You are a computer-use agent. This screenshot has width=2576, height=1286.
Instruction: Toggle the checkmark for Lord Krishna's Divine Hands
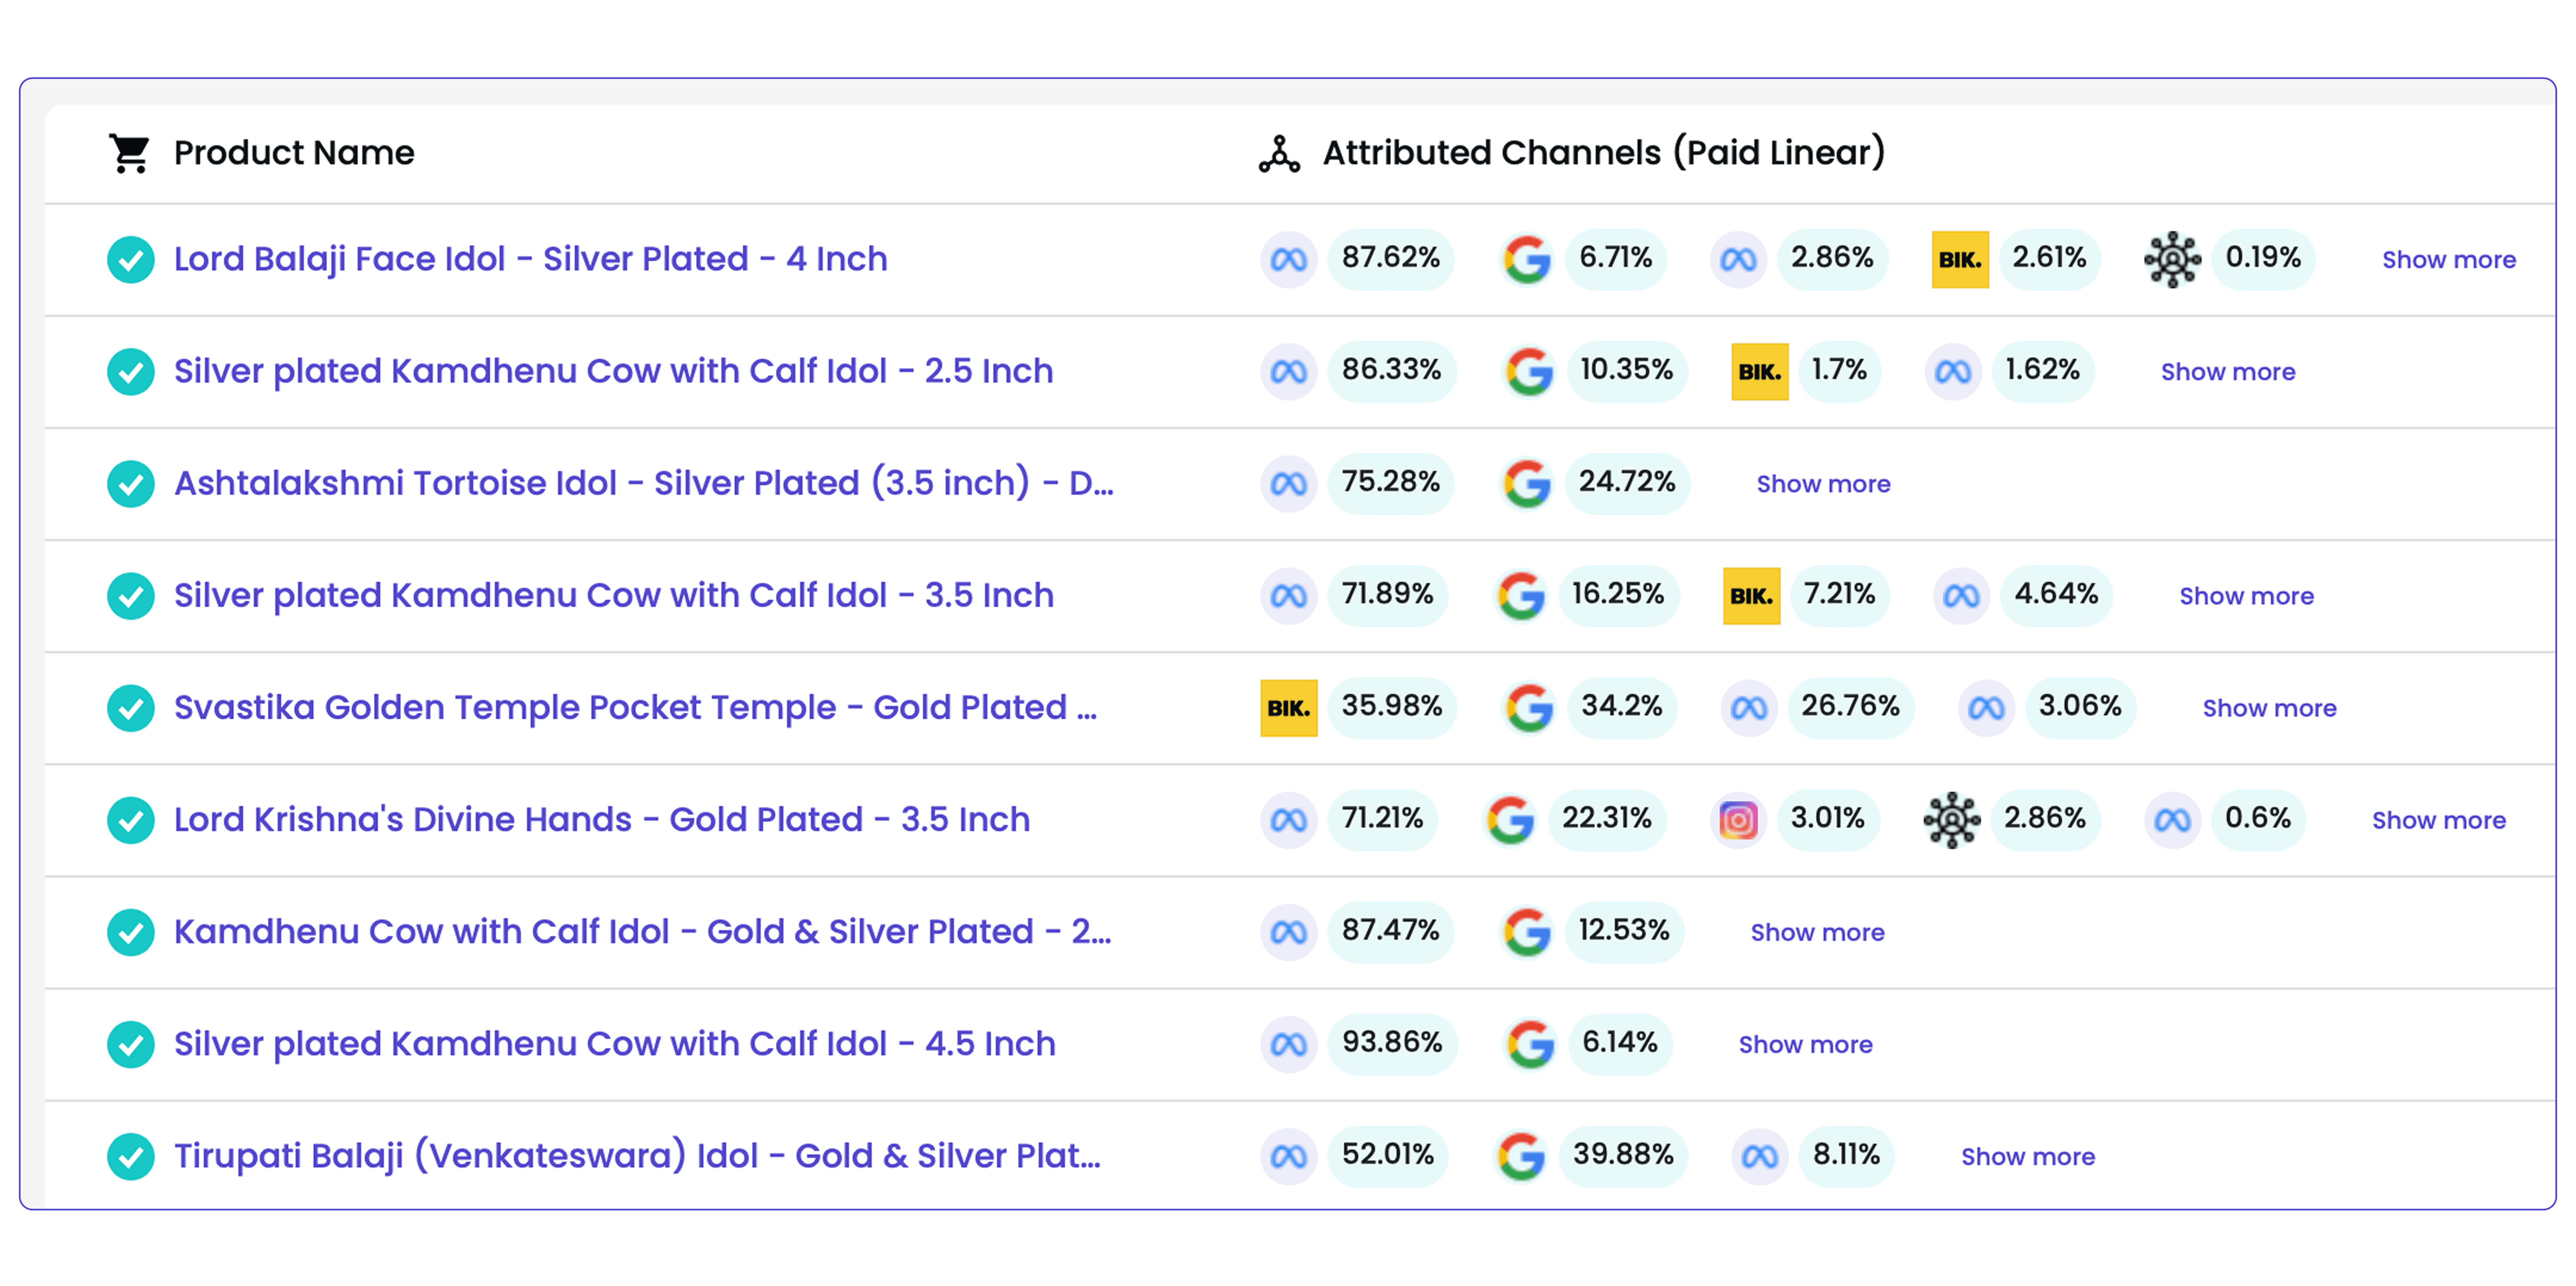(x=130, y=820)
